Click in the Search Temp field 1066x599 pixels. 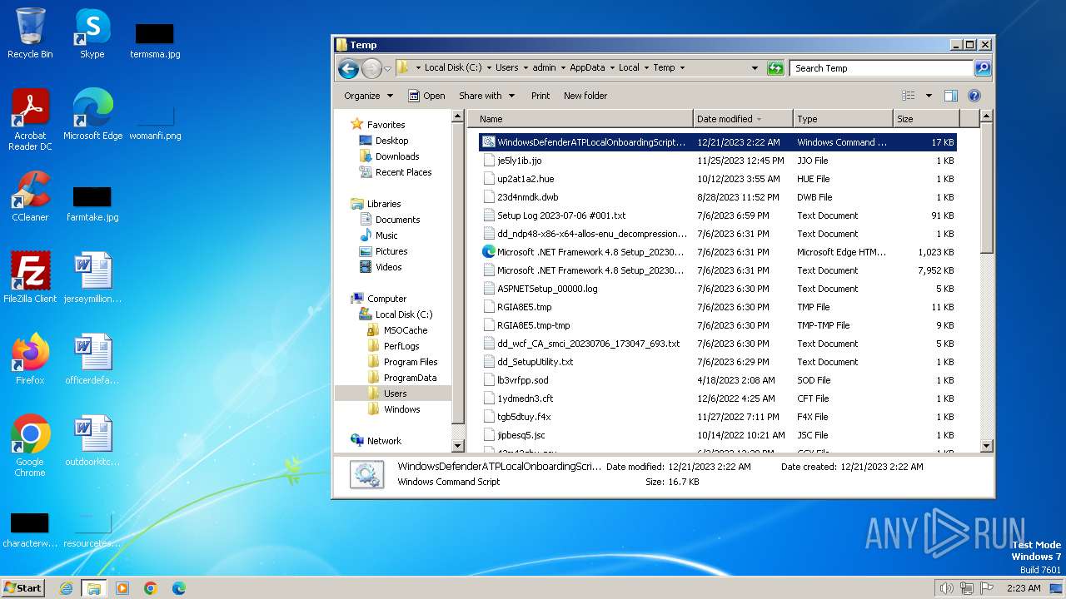[881, 68]
